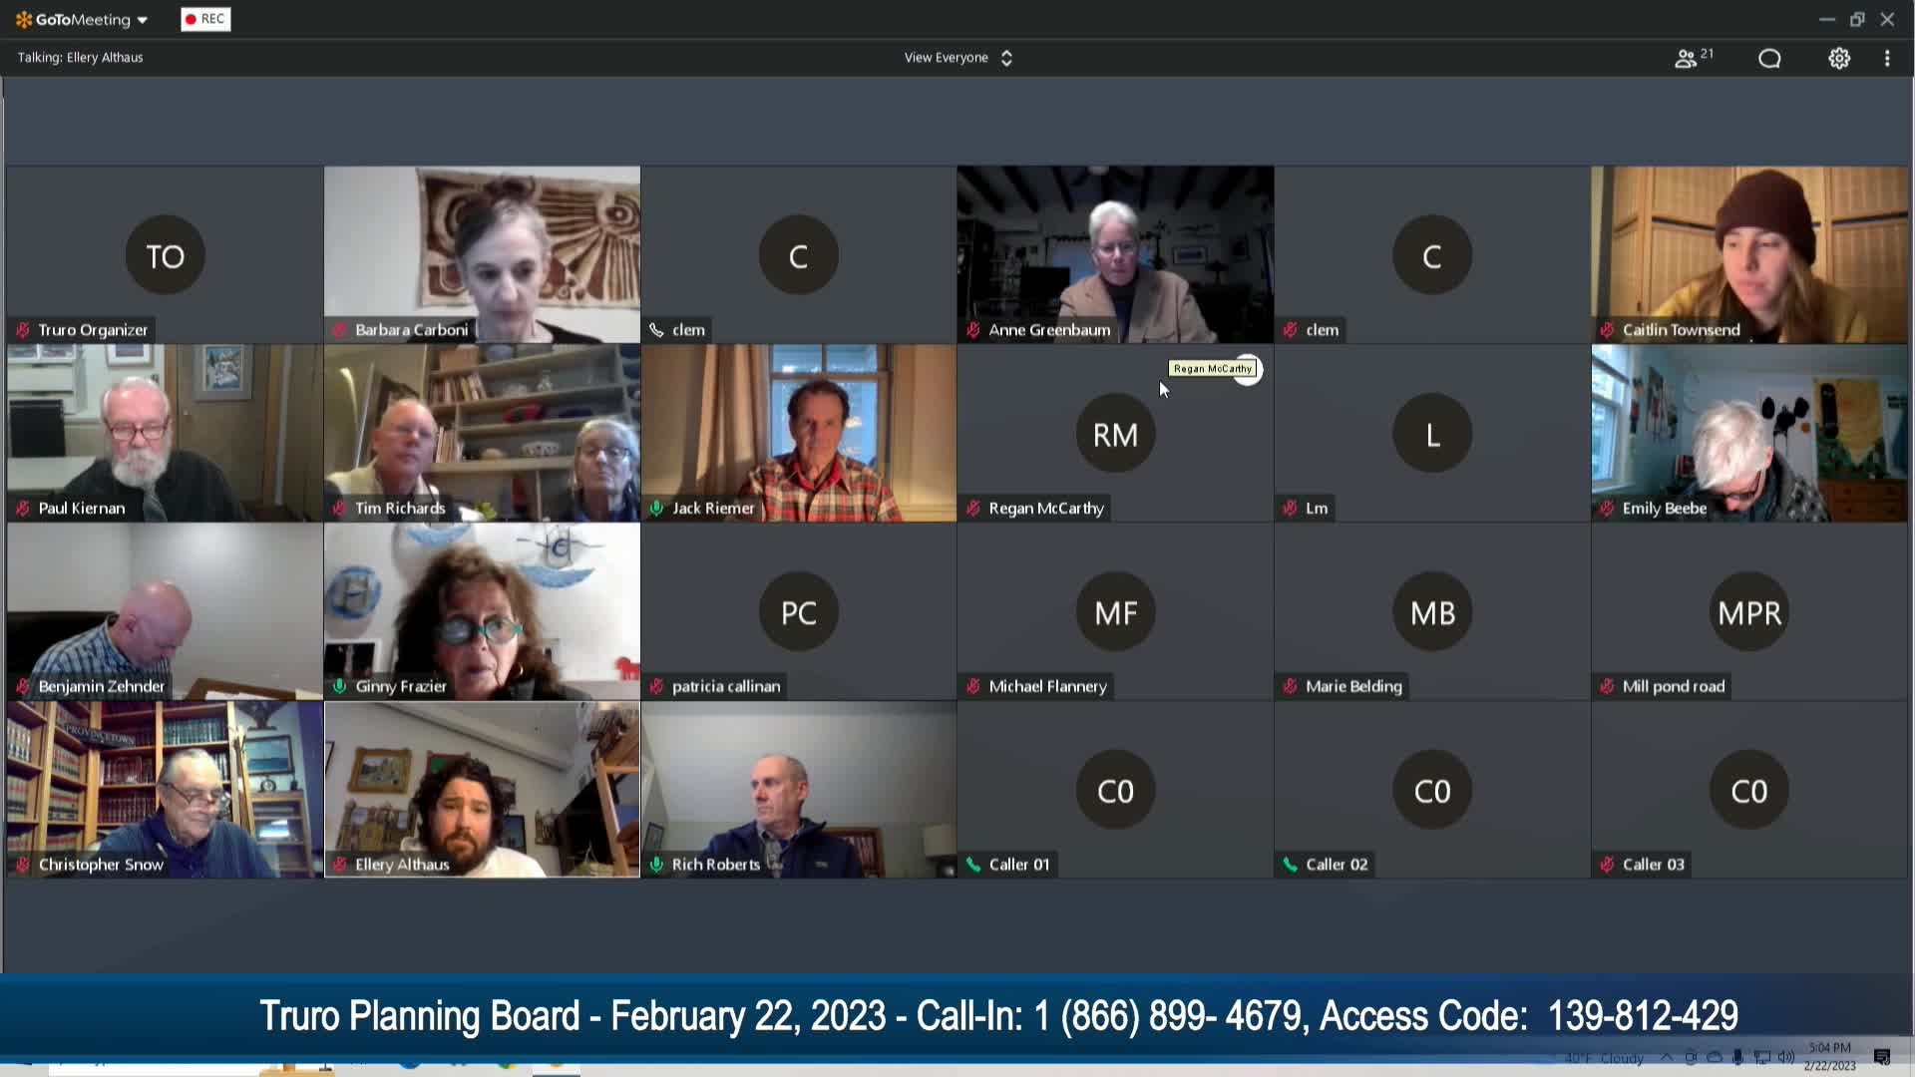1915x1077 pixels.
Task: Click Ellery Althaus's video tile
Action: (482, 788)
